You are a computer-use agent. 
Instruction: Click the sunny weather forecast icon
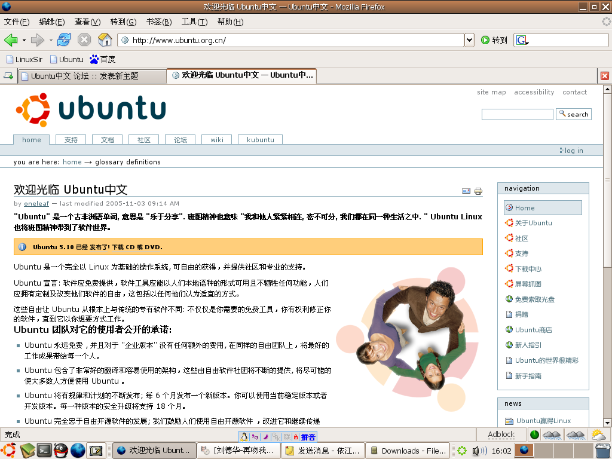[x=598, y=434]
